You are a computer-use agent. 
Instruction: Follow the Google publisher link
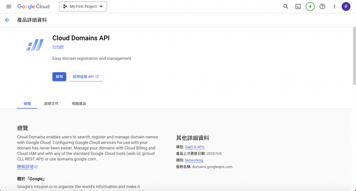[x=58, y=46]
